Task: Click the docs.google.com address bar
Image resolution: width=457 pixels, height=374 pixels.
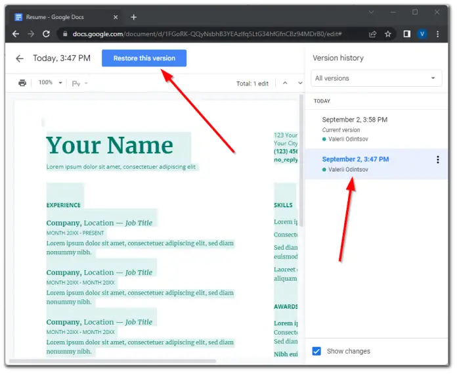Action: [x=207, y=34]
